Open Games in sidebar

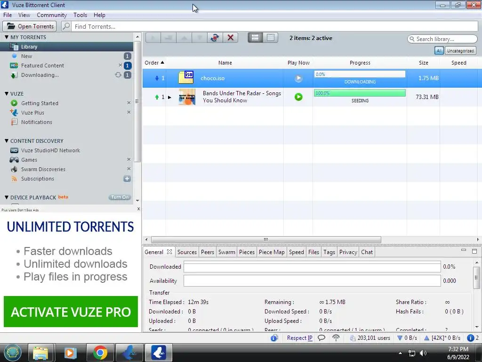pos(66,160)
